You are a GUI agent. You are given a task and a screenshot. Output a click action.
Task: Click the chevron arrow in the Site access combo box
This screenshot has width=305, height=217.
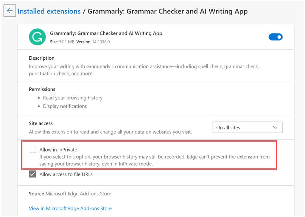[x=275, y=128]
